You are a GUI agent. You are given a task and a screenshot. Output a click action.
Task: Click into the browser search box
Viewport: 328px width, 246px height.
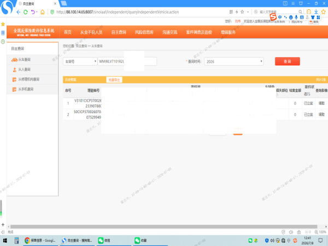coord(277,12)
